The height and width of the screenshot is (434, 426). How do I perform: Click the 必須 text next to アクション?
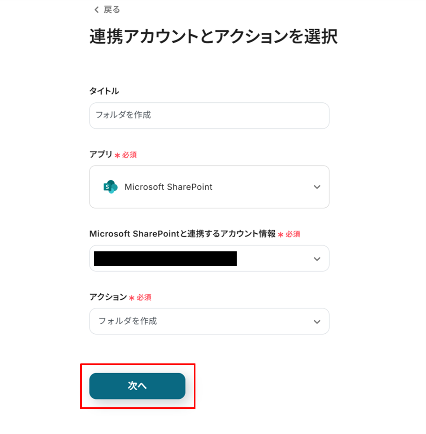(144, 298)
